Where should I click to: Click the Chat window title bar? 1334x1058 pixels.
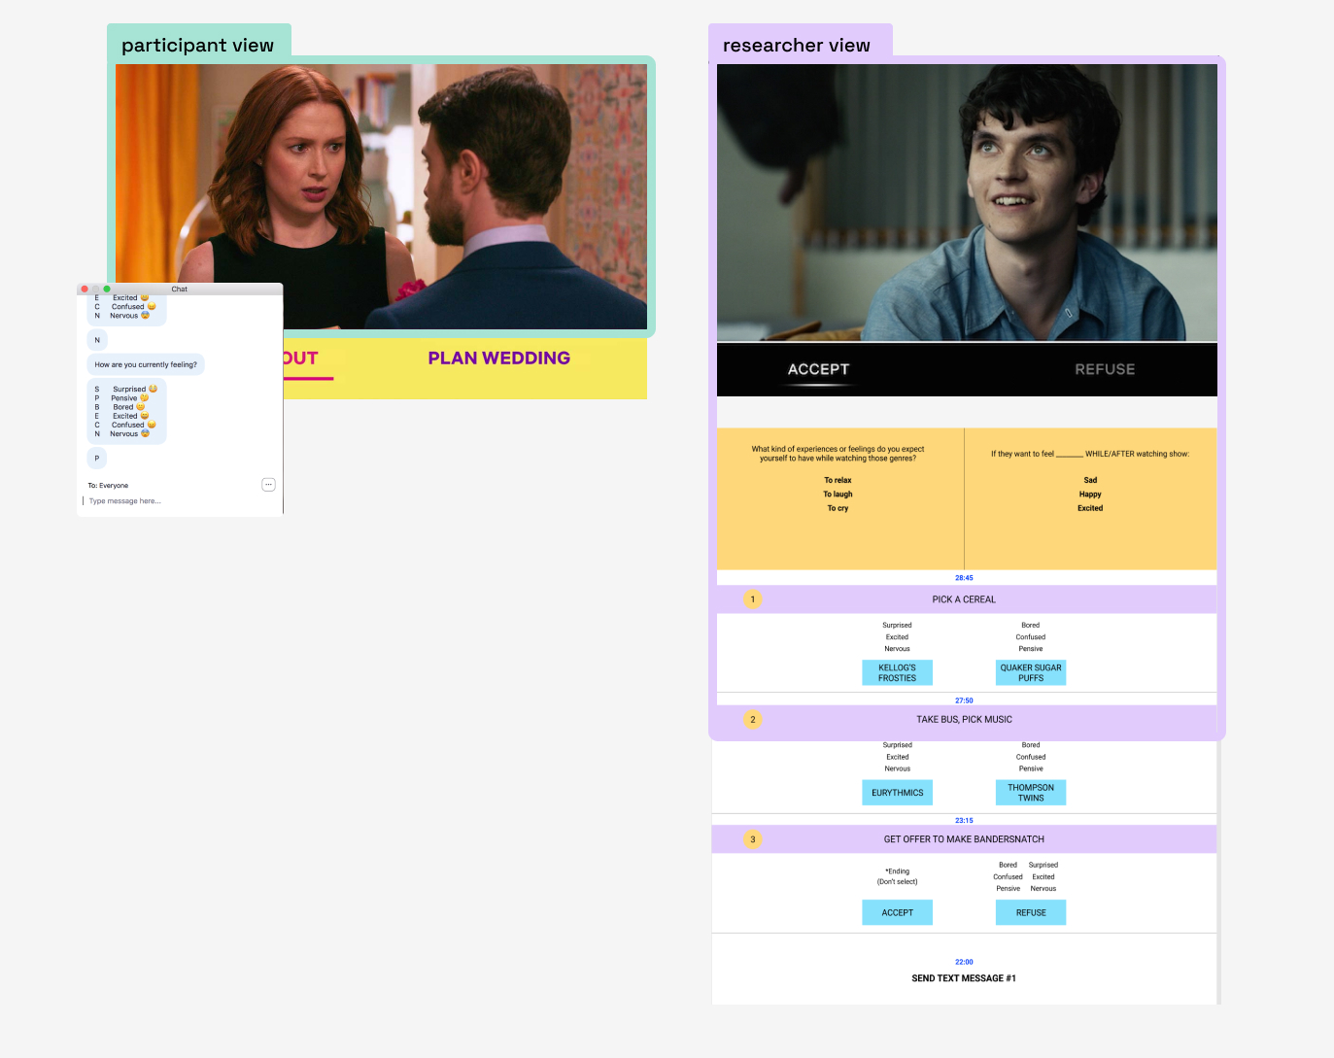(180, 289)
